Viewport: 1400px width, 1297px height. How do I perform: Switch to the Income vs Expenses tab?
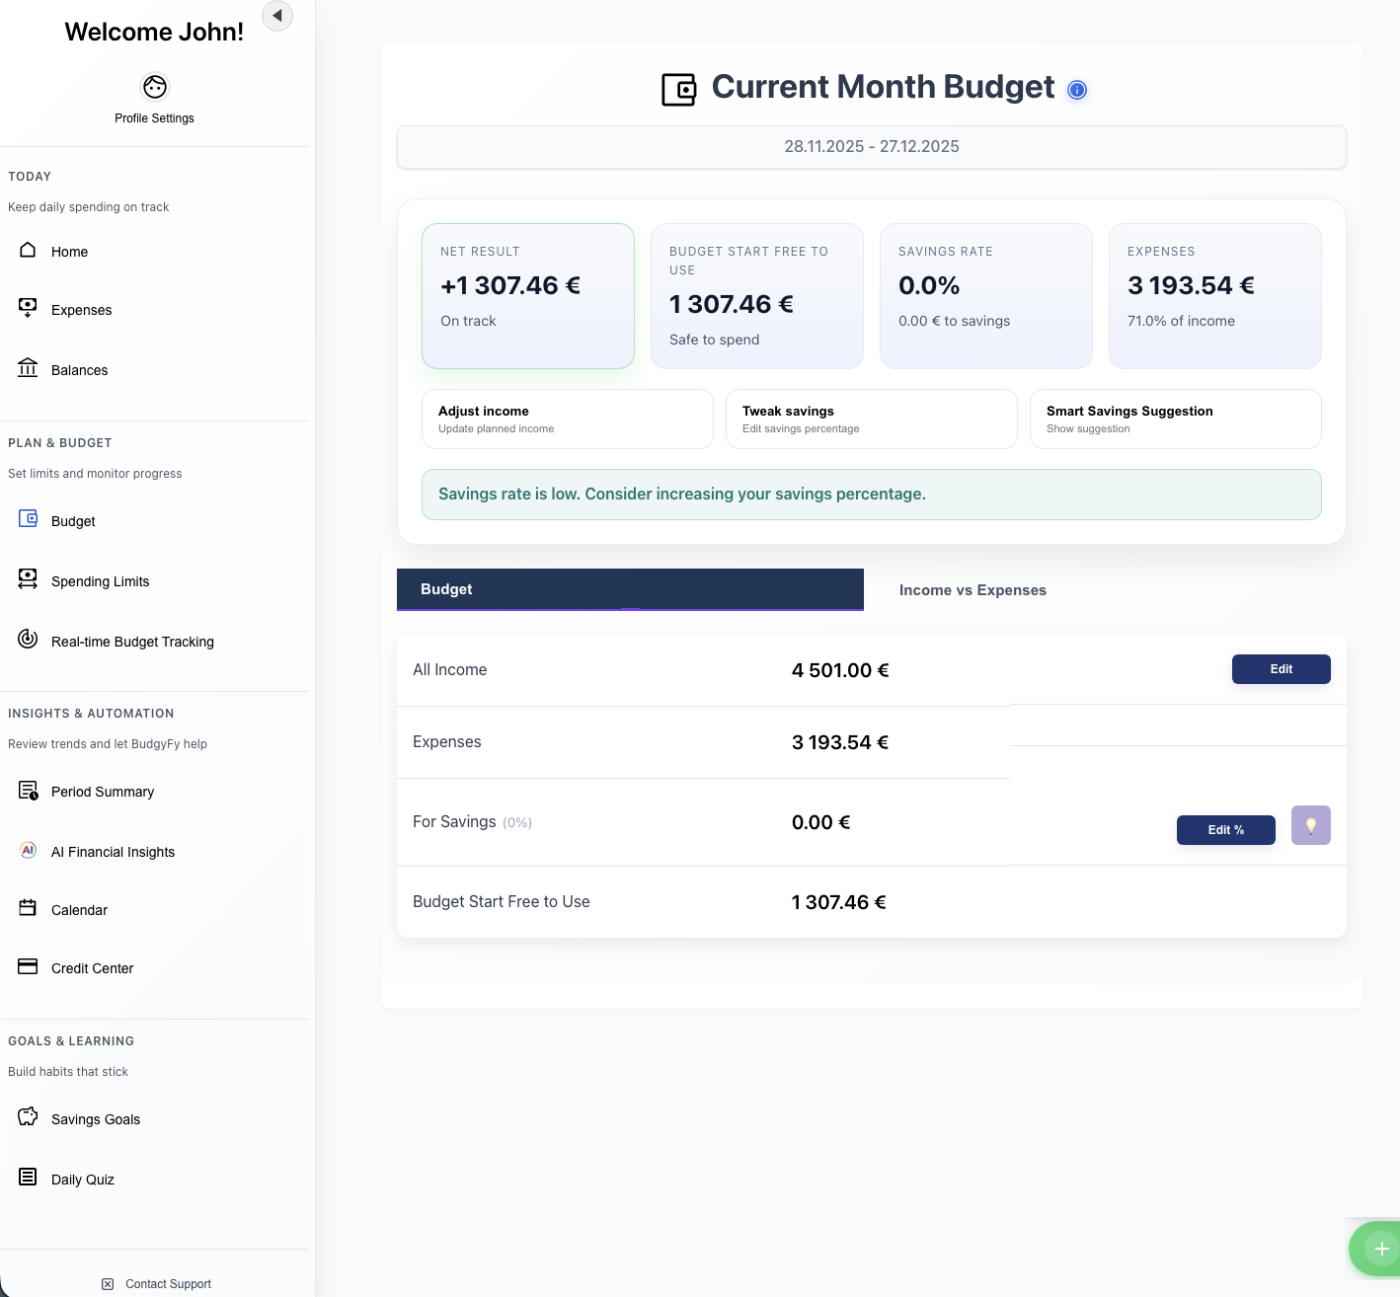coord(972,589)
